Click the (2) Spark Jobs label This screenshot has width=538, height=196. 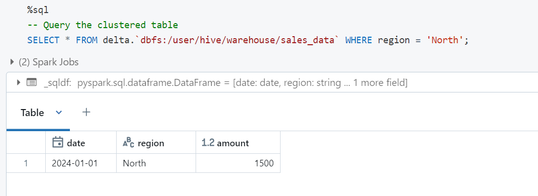48,62
